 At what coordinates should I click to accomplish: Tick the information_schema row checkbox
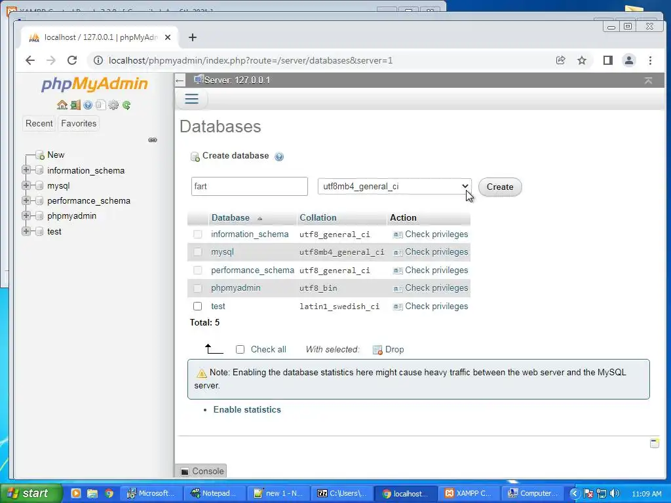pos(197,234)
